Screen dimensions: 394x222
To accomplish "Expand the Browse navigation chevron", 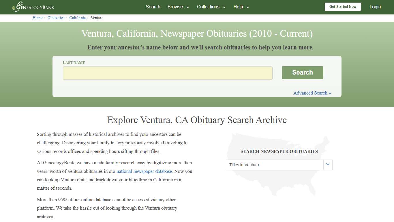I will [187, 7].
